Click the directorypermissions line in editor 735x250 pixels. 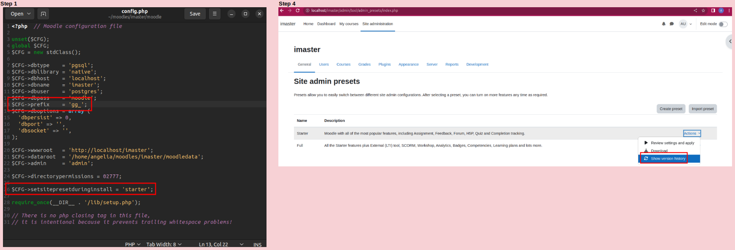click(x=67, y=177)
